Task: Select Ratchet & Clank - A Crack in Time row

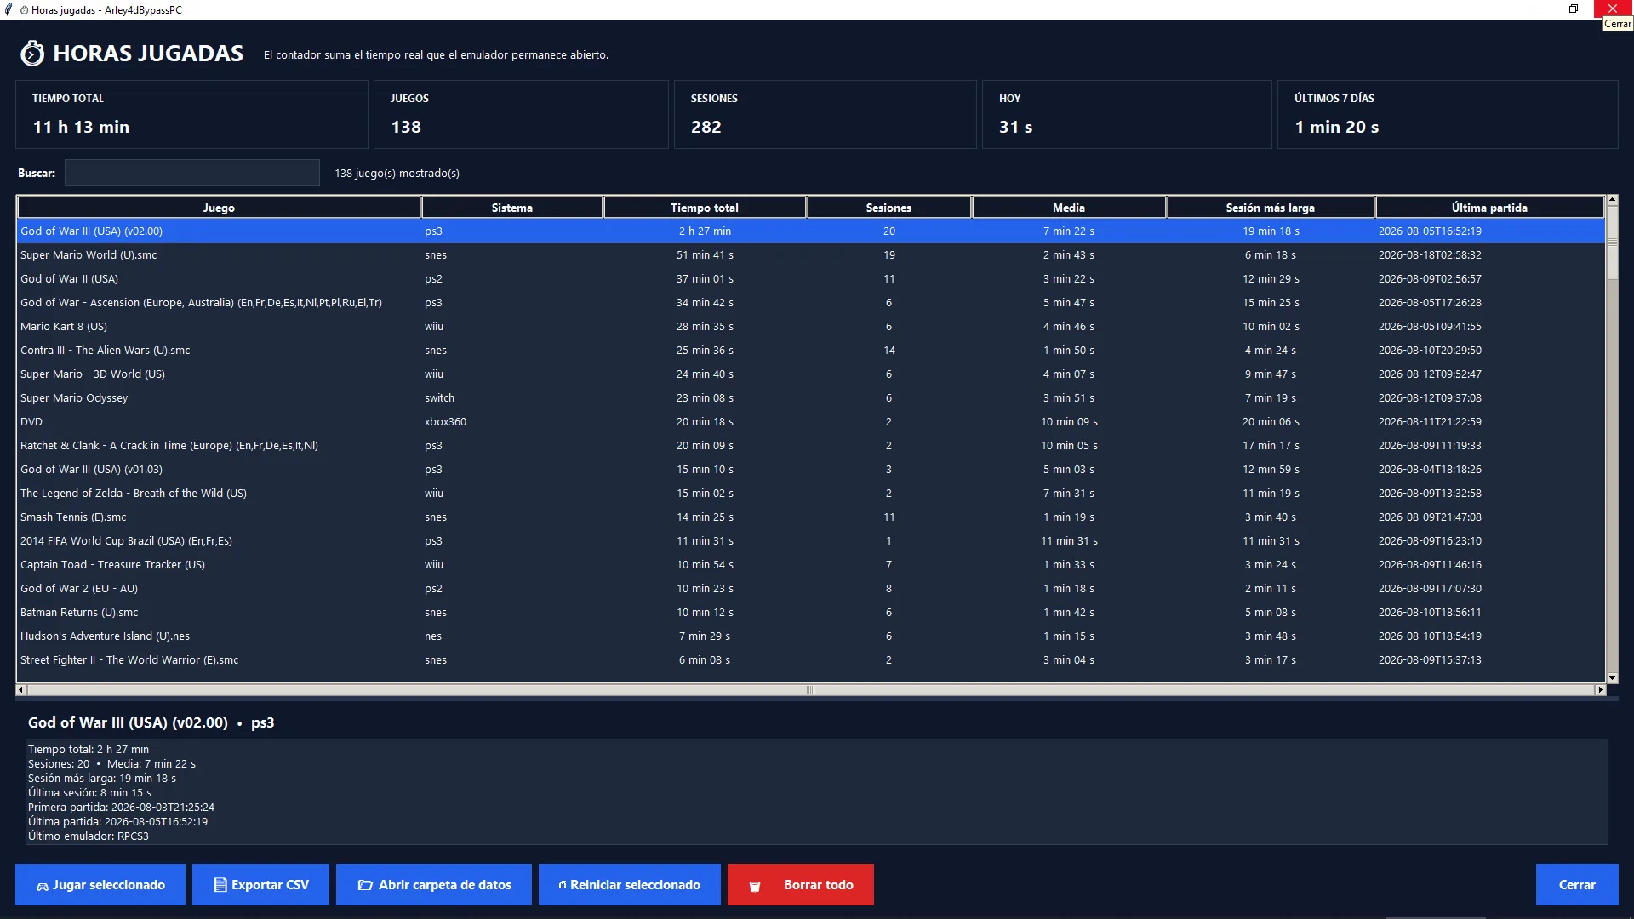Action: click(x=811, y=445)
